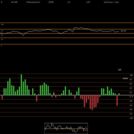The height and width of the screenshot is (134, 134).
Task: Click the "70" level label on RSI axis
Action: tap(2, 31)
